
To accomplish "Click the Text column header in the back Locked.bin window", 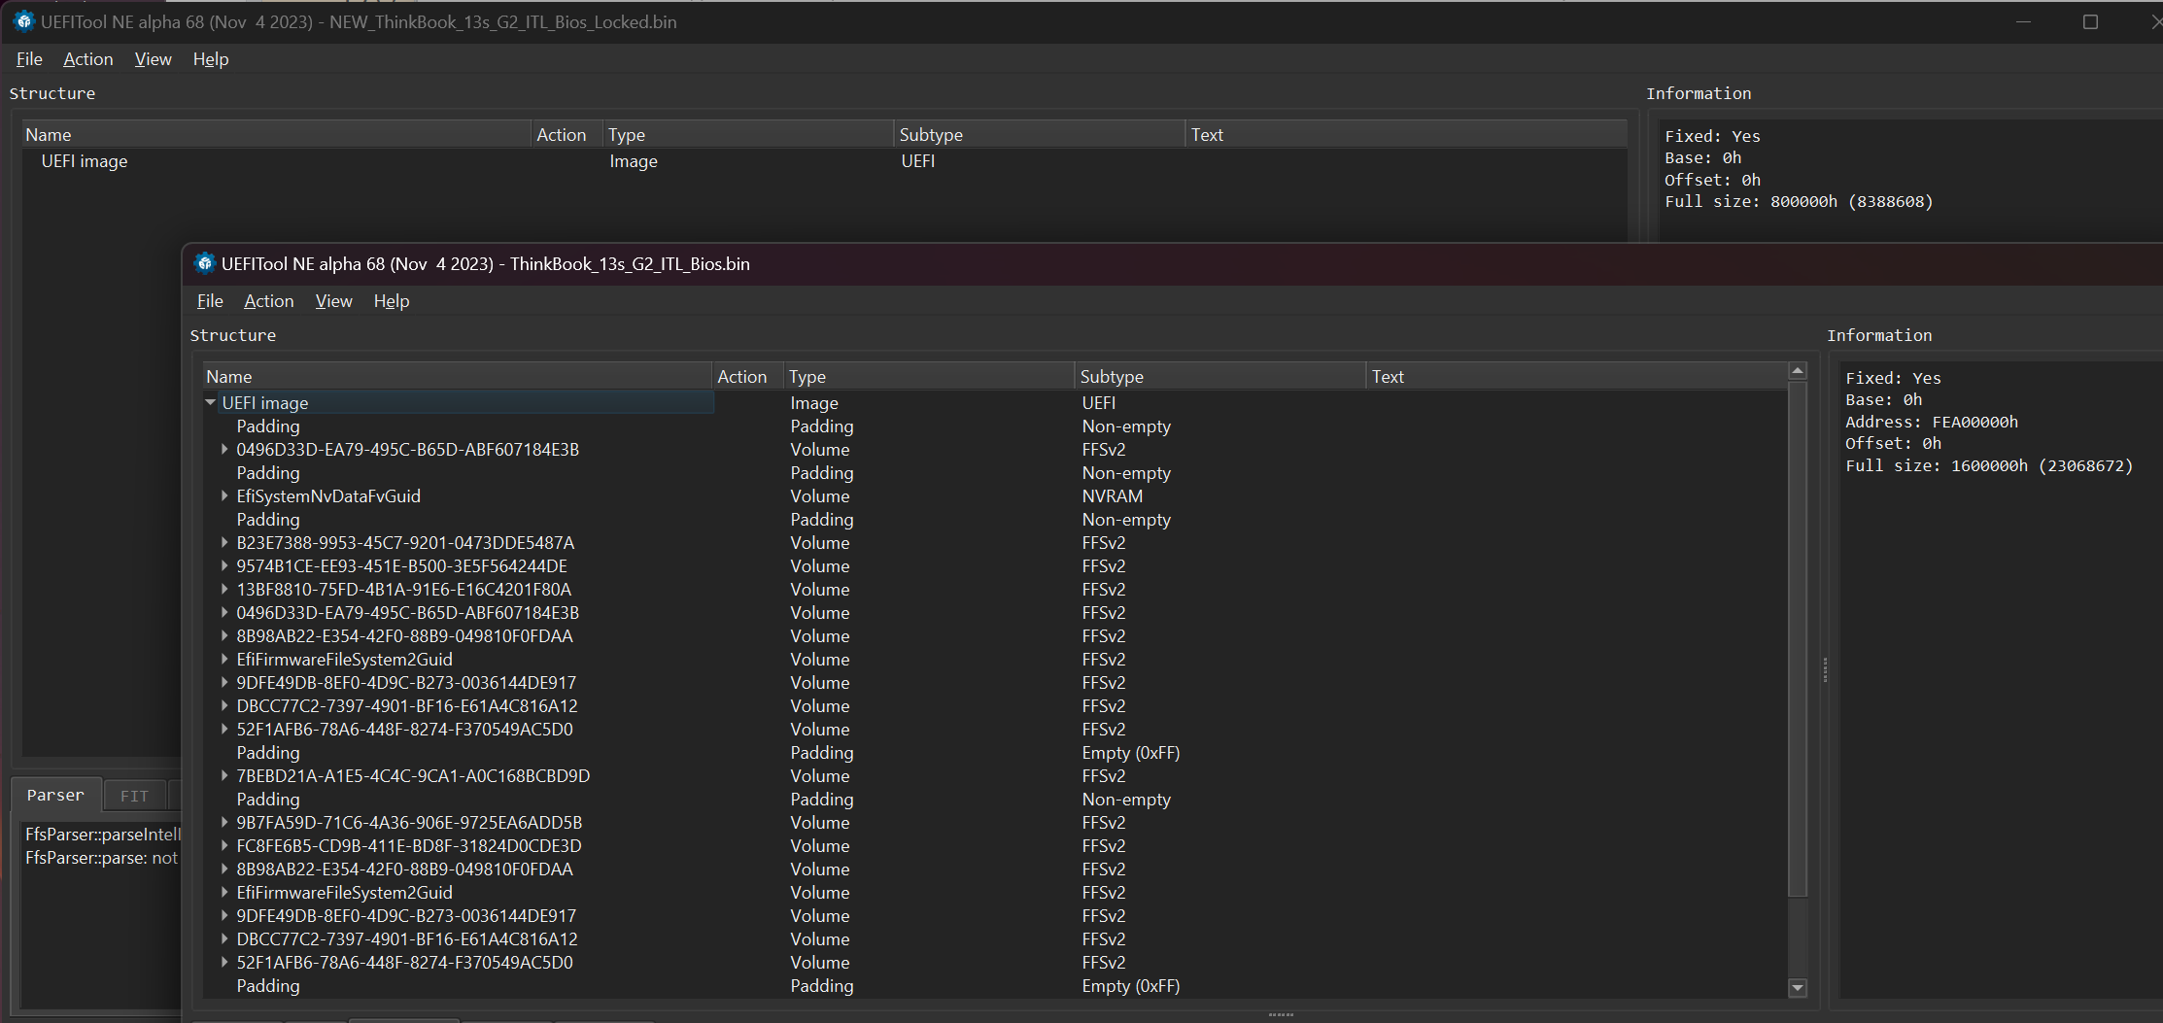I will tap(1406, 134).
